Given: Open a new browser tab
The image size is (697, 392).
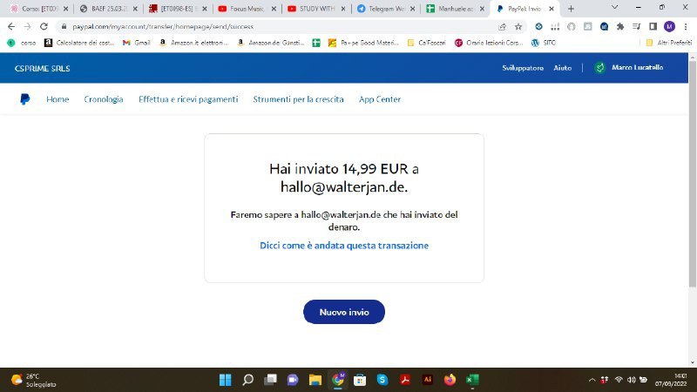Looking at the screenshot, I should (571, 9).
